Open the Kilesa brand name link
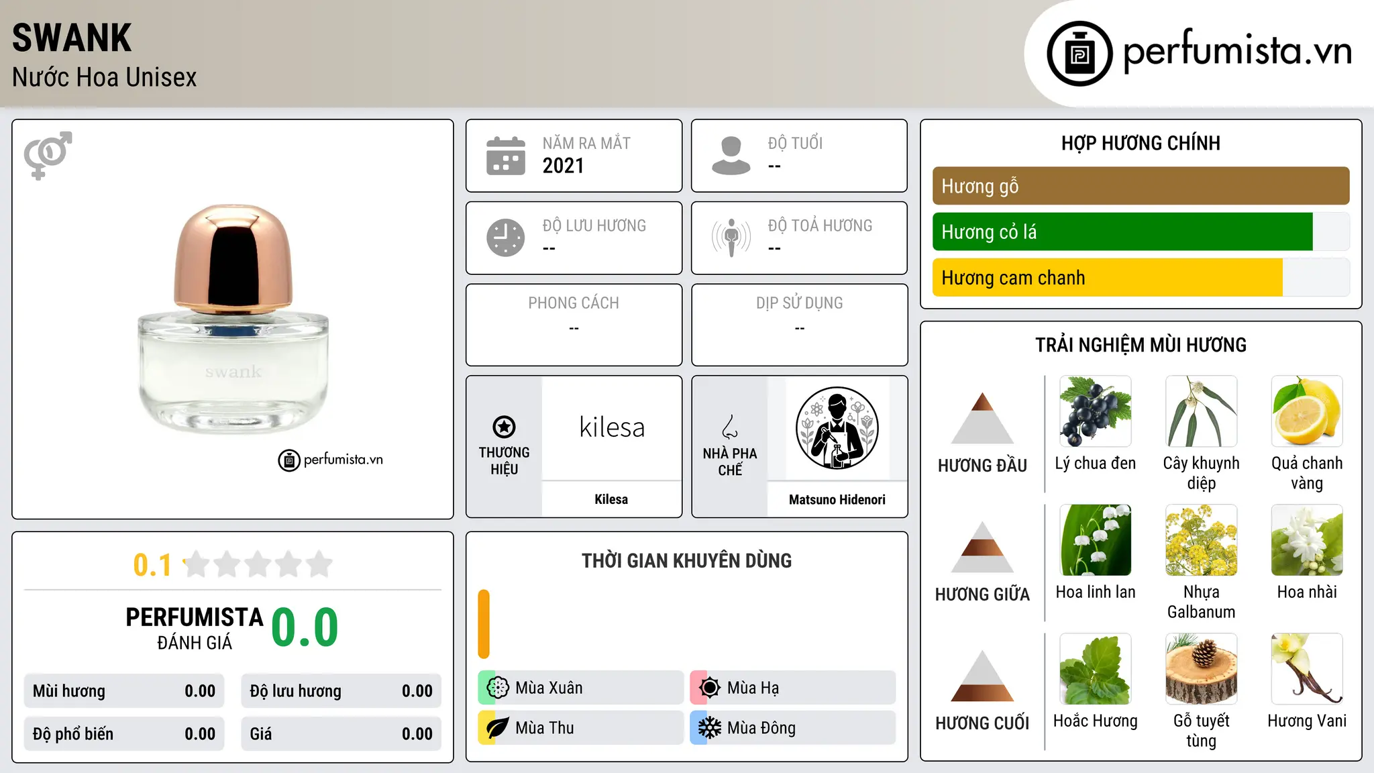The height and width of the screenshot is (773, 1374). (611, 499)
